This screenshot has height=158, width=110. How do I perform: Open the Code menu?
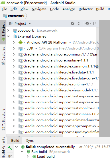point(54,9)
